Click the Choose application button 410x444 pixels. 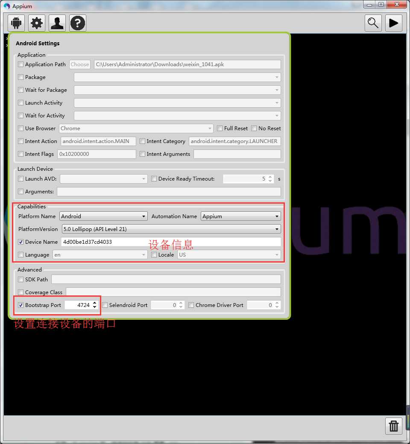click(79, 64)
